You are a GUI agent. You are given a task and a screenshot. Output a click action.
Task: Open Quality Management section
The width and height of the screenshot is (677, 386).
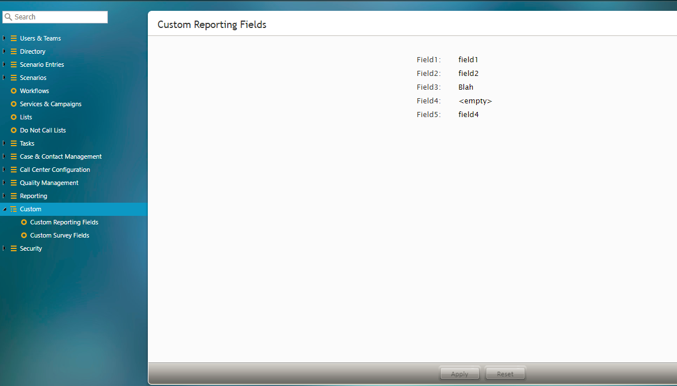[49, 183]
